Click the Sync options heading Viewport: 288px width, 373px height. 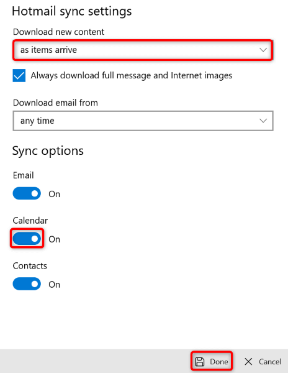pyautogui.click(x=48, y=151)
